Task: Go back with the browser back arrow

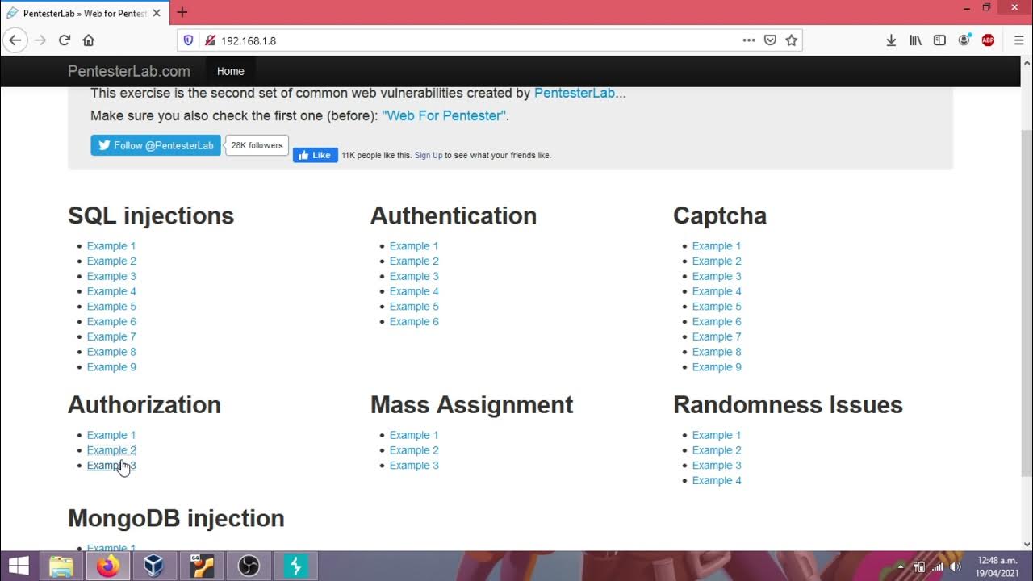Action: pos(15,40)
